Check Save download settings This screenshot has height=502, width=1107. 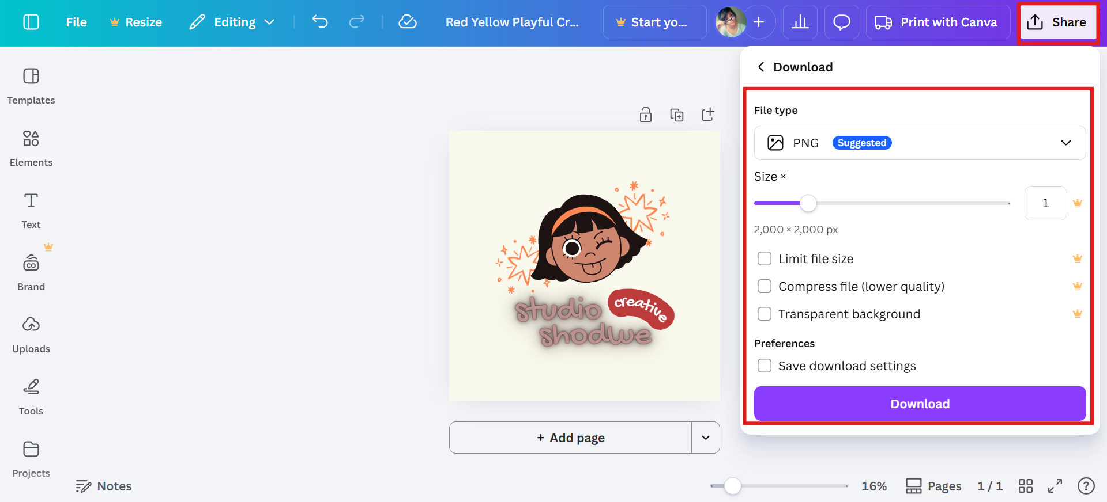(765, 366)
